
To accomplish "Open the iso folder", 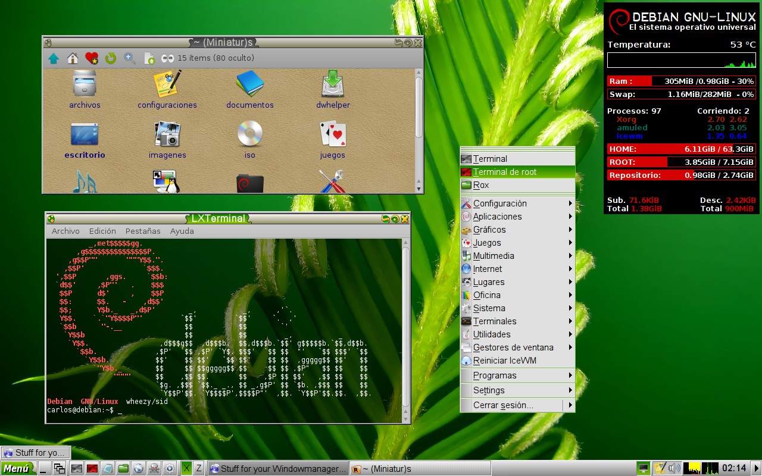I will coord(249,140).
